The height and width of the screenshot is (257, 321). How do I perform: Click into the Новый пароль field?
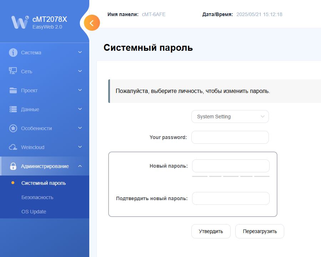pos(231,166)
